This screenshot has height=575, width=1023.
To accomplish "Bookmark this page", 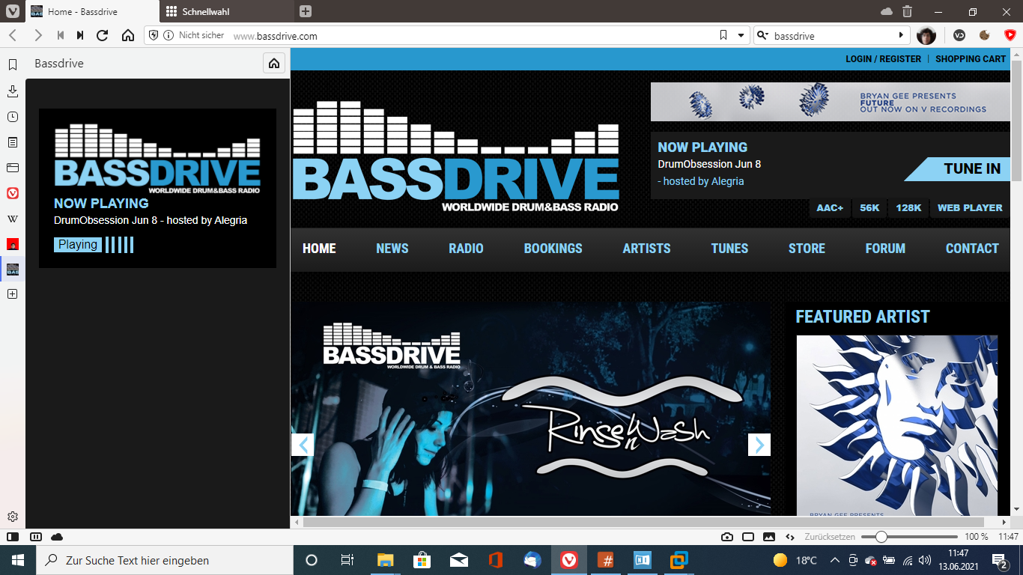I will (723, 35).
